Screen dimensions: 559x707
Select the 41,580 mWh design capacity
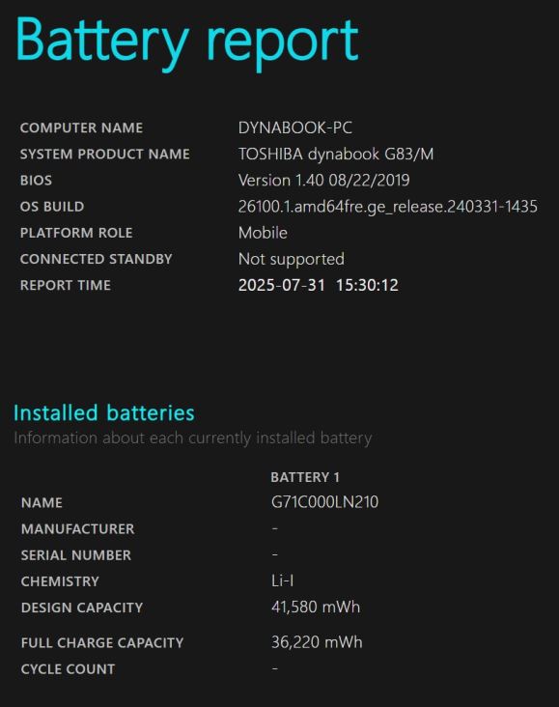tap(316, 607)
